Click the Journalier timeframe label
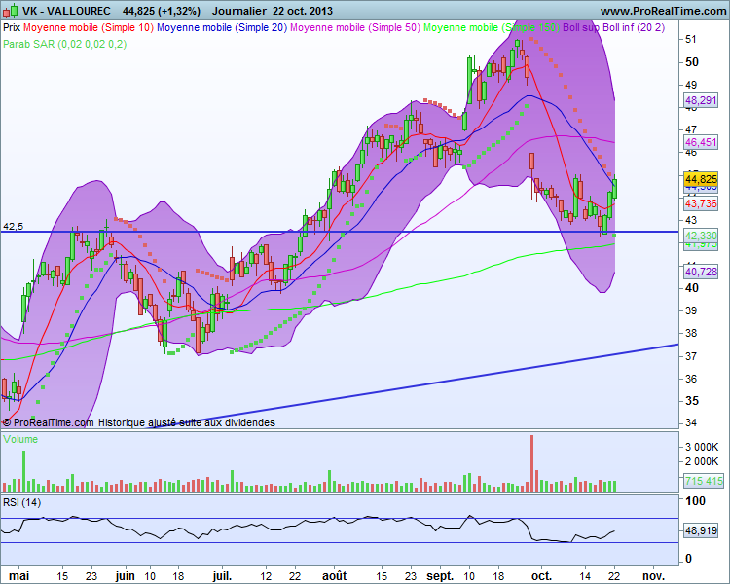The image size is (730, 584). coord(239,11)
